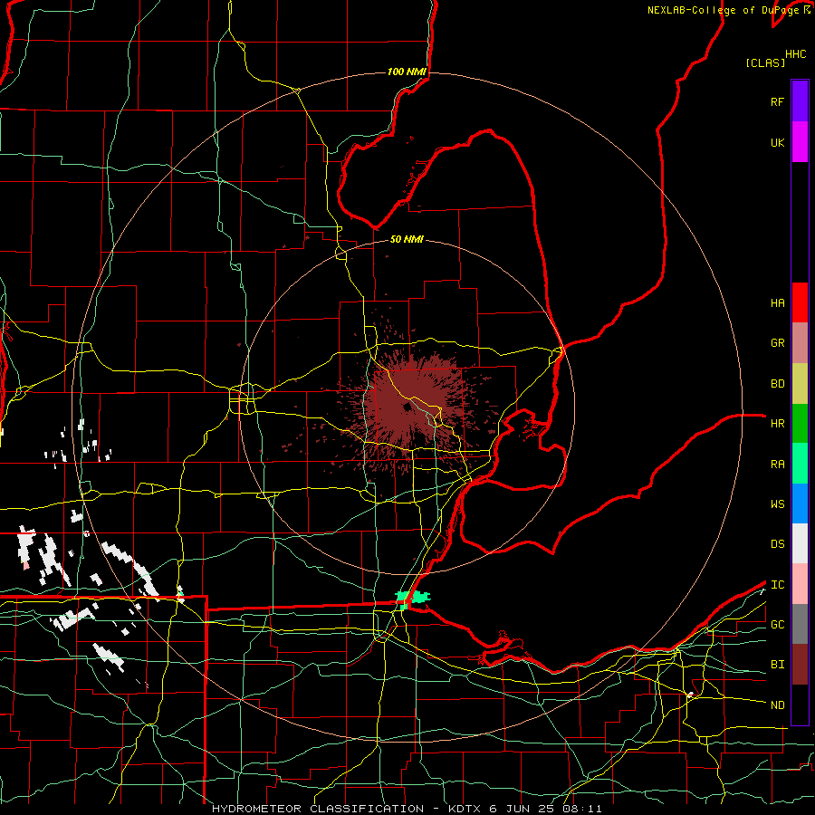Click the green rain echo on the map

coord(411,598)
